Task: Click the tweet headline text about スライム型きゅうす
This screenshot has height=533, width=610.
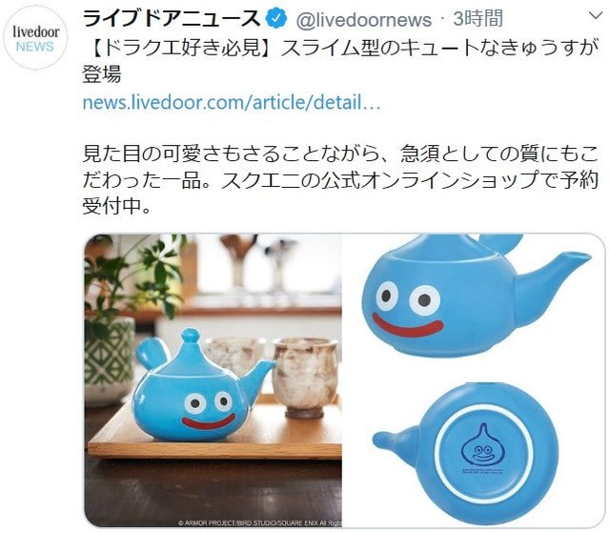Action: click(340, 60)
